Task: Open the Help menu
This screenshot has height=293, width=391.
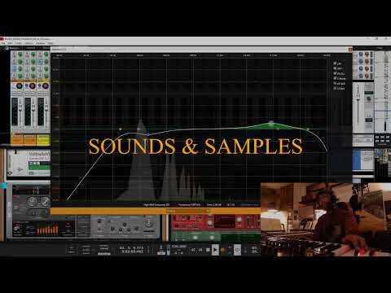Action: [x=51, y=43]
